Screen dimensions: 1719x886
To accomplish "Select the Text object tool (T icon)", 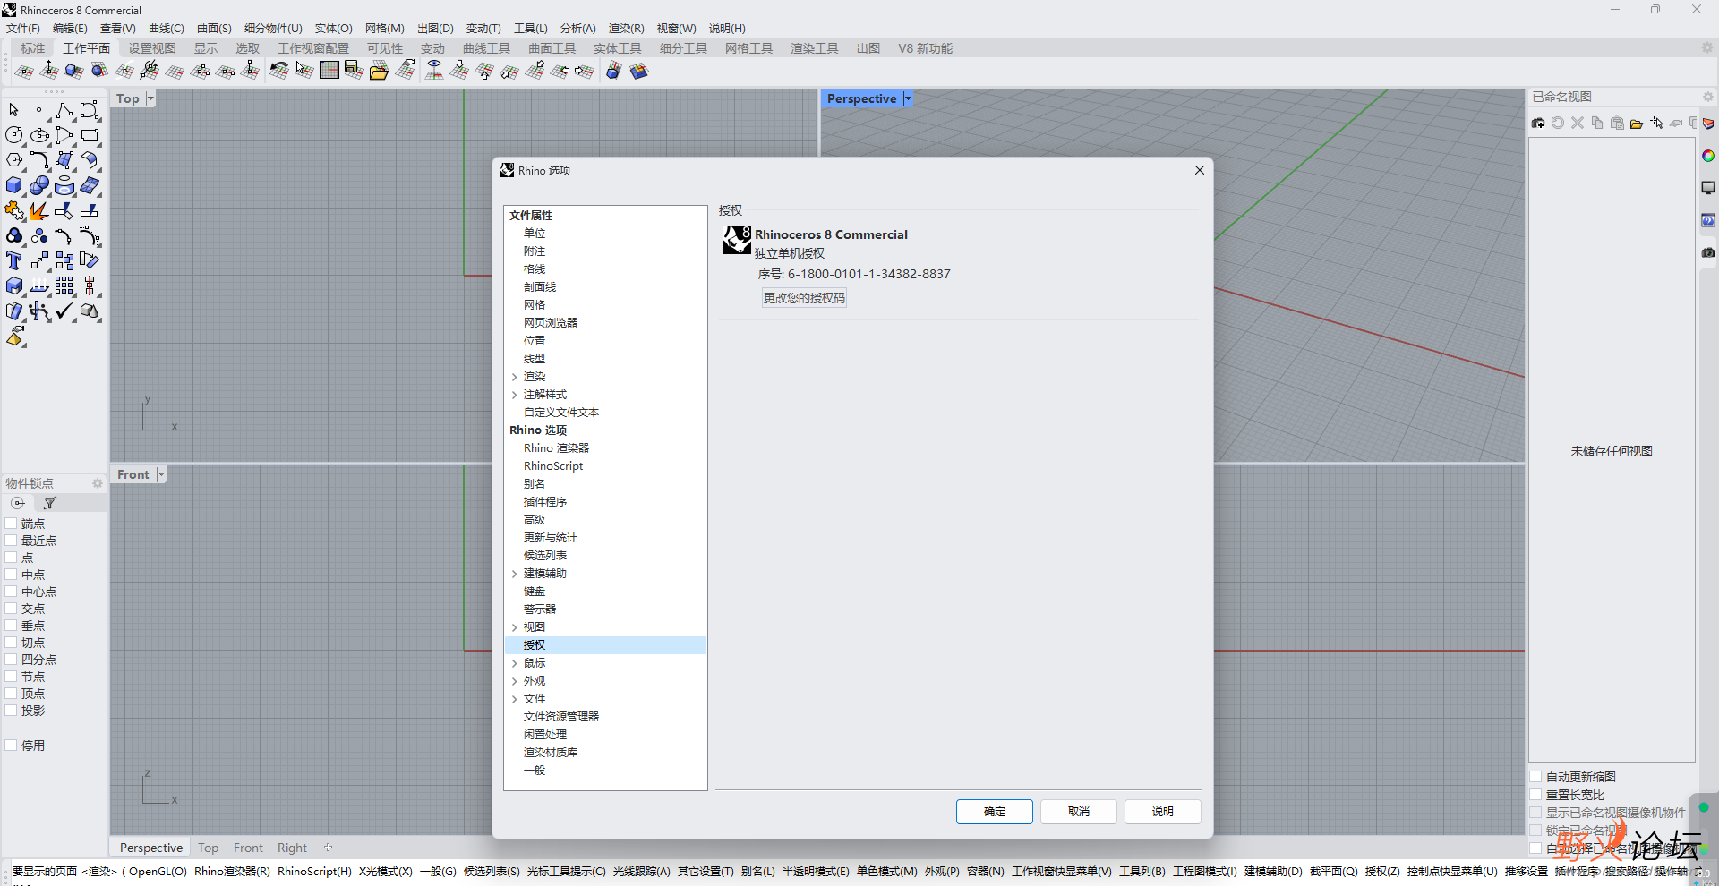I will (x=13, y=260).
